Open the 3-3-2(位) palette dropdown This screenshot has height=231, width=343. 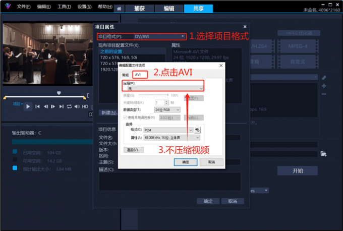(x=170, y=118)
